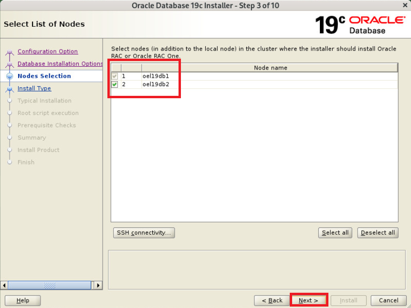411x308 pixels.
Task: Select the oel19db2 node name cell
Action: point(270,84)
